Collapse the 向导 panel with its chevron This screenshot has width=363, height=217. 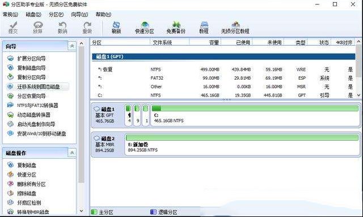pyautogui.click(x=72, y=46)
